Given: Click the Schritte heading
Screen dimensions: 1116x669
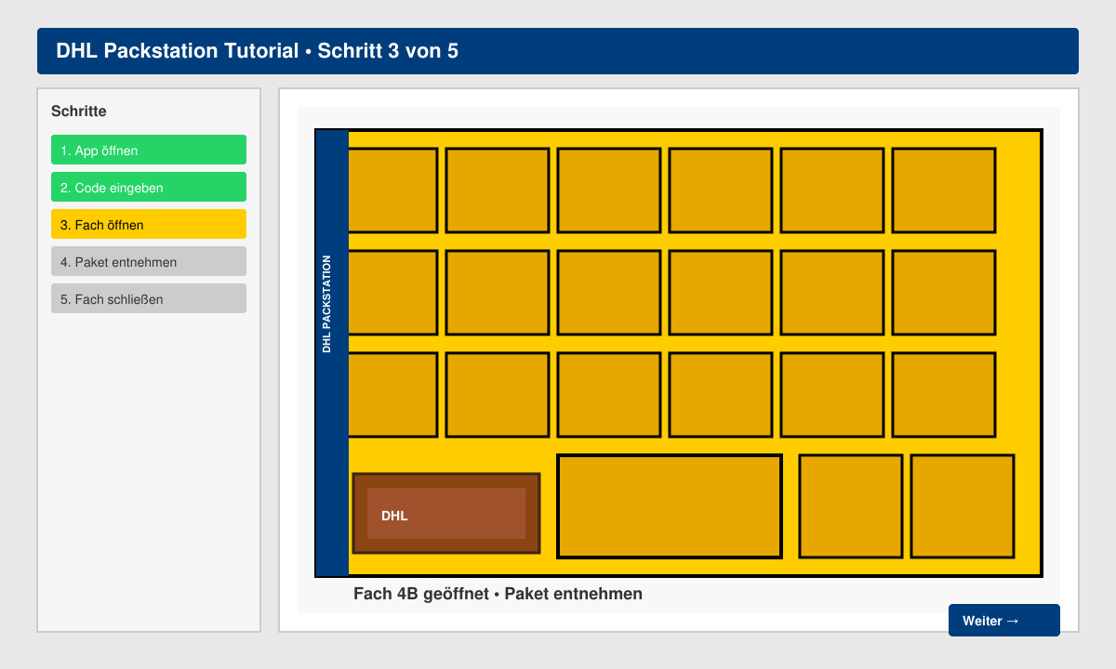Looking at the screenshot, I should point(79,111).
